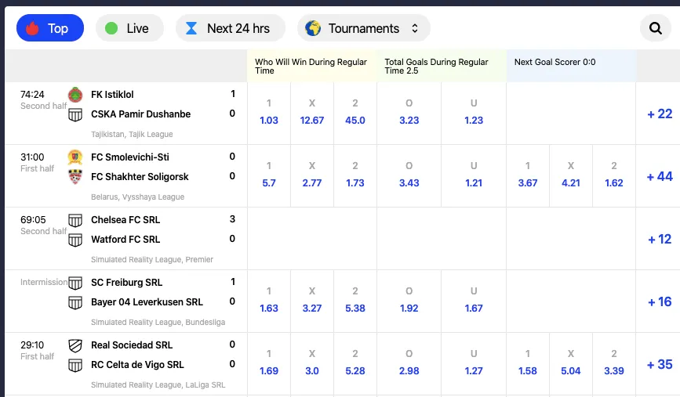This screenshot has width=680, height=397.
Task: Click the green dot Live indicator
Action: [111, 28]
